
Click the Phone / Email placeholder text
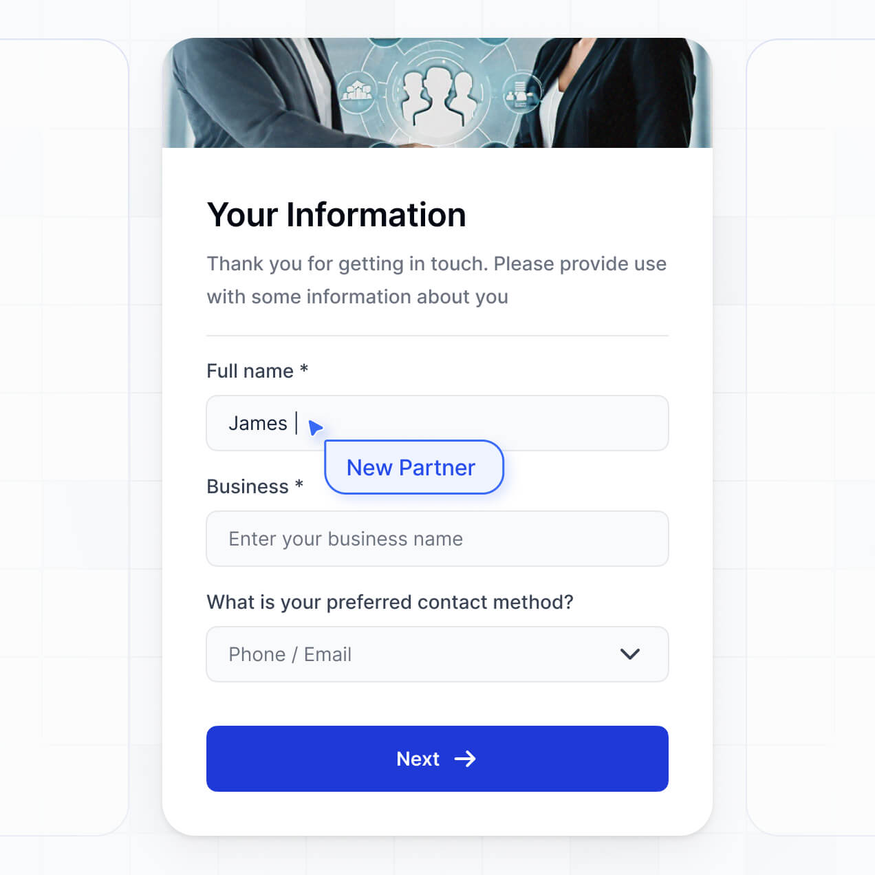(290, 654)
